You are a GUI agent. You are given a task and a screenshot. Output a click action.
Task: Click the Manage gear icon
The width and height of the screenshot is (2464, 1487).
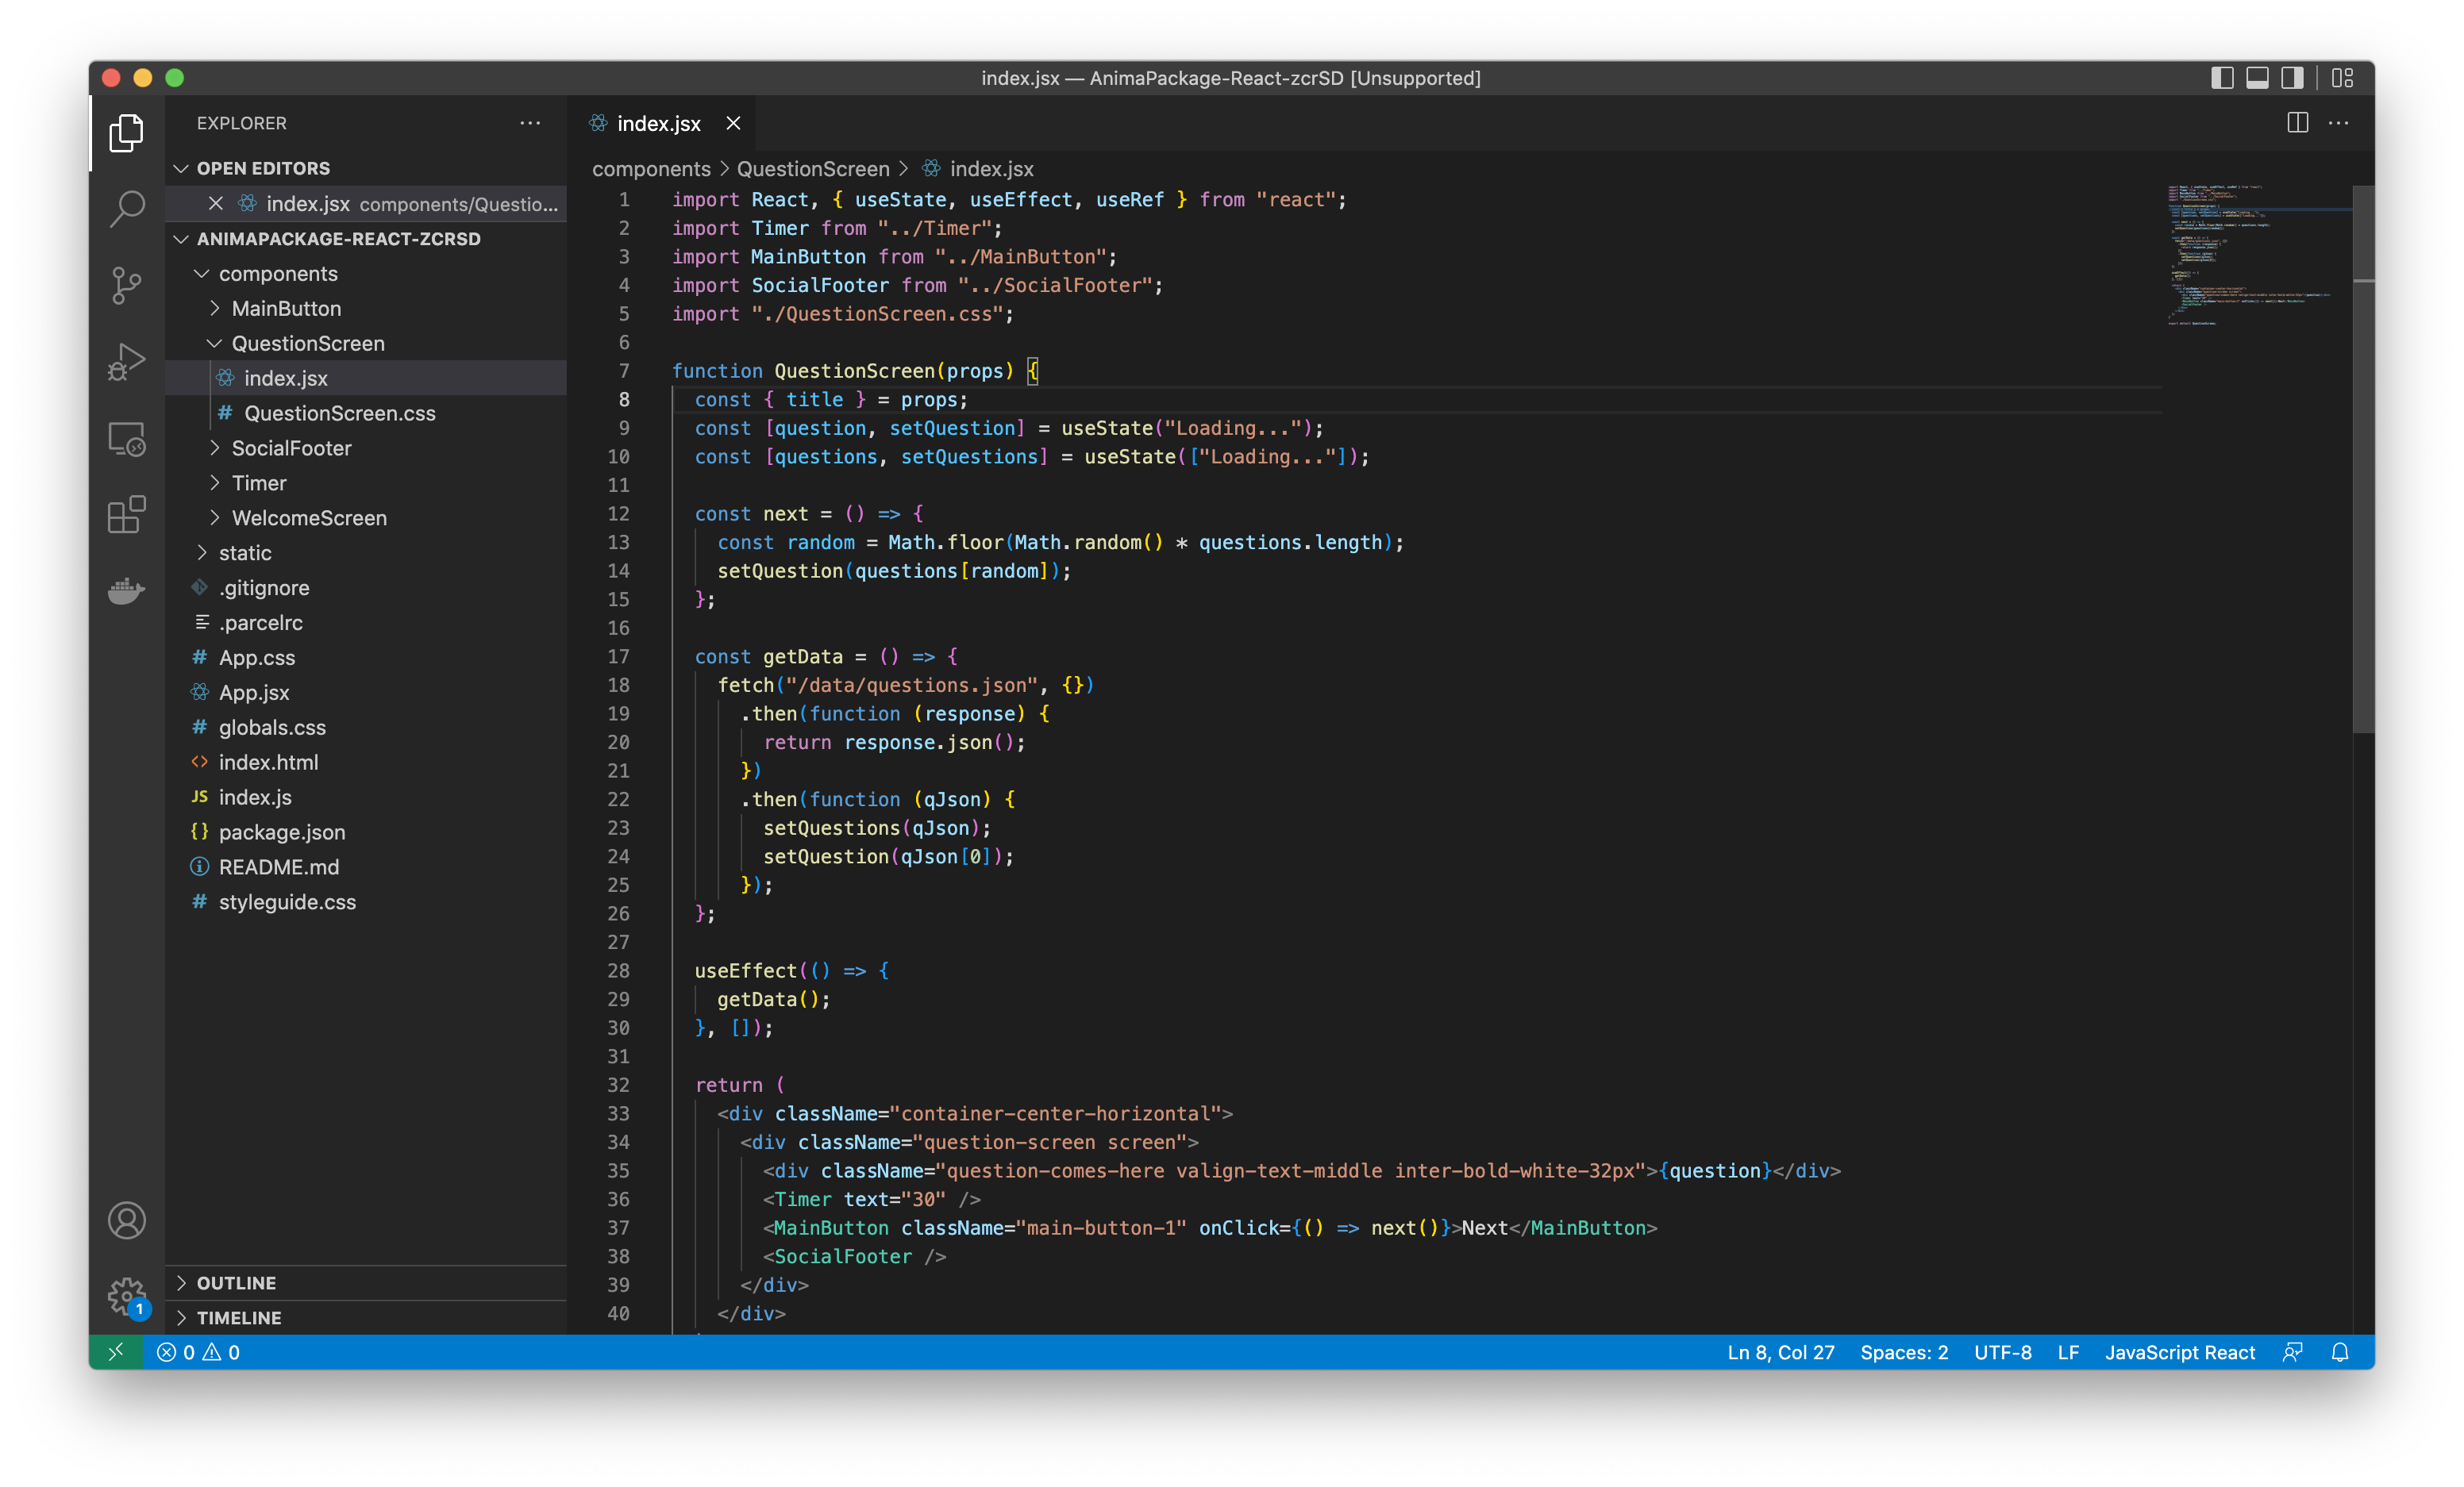point(127,1296)
